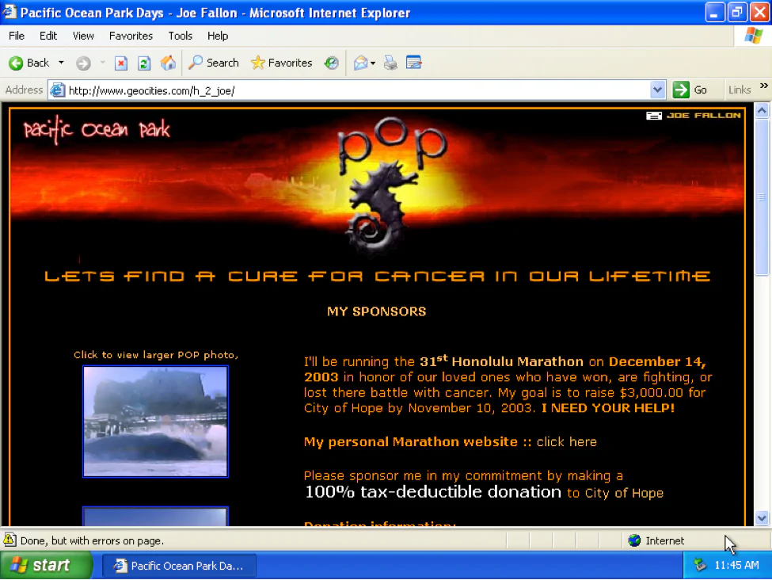
Task: Refresh the current page
Action: click(x=144, y=63)
